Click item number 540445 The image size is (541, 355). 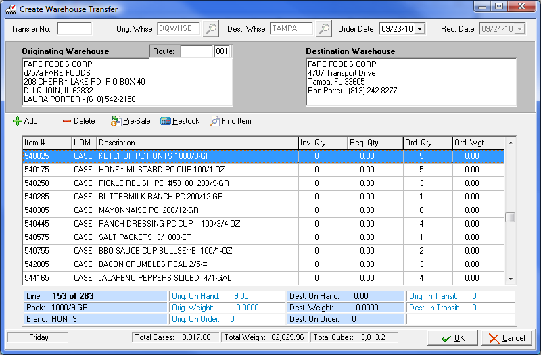[x=37, y=224]
